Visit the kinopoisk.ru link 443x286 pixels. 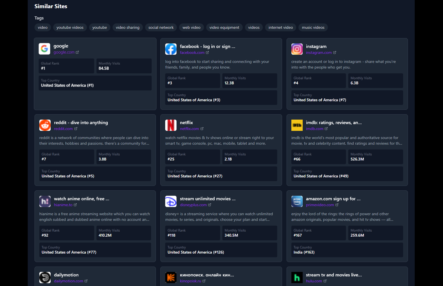pos(190,281)
